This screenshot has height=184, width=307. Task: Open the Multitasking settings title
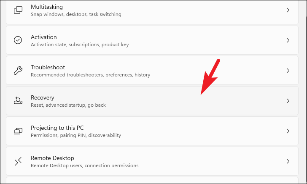point(47,7)
